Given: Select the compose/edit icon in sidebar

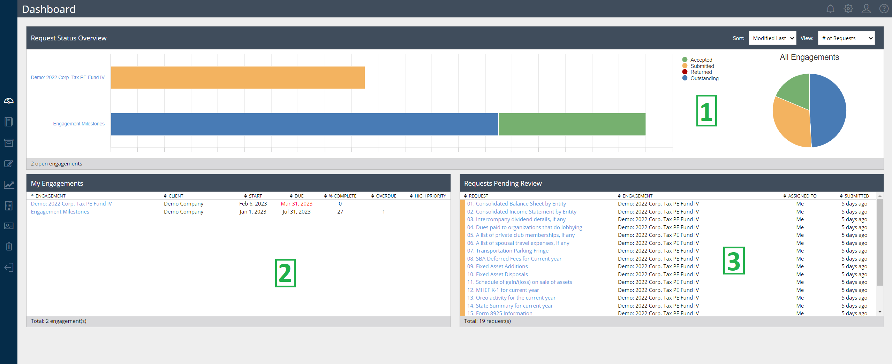Looking at the screenshot, I should click(8, 163).
